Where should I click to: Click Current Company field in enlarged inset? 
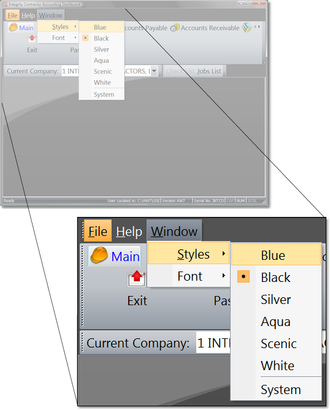point(261,343)
